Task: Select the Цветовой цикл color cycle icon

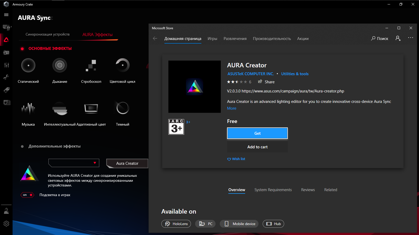Action: pyautogui.click(x=123, y=65)
